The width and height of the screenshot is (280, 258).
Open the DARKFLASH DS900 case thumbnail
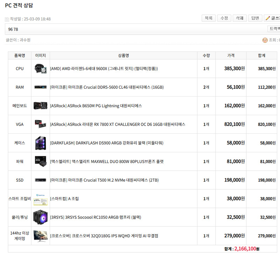point(41,143)
